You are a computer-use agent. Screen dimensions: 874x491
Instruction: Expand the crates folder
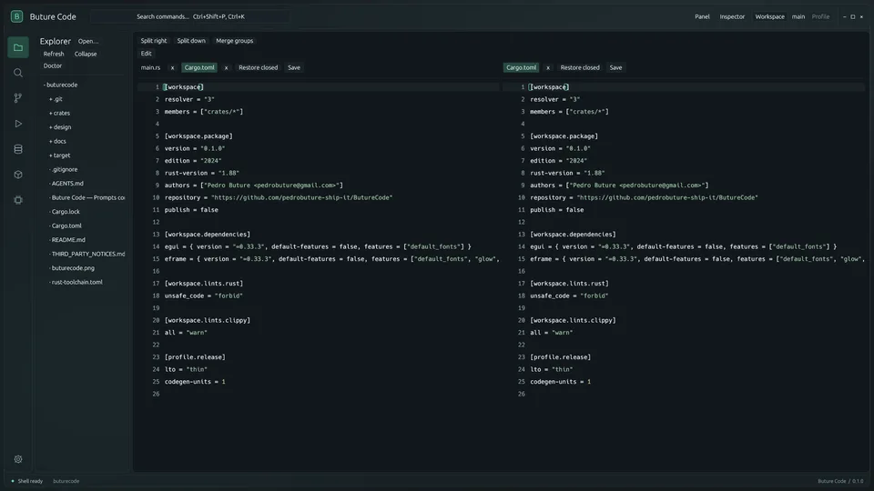60,113
